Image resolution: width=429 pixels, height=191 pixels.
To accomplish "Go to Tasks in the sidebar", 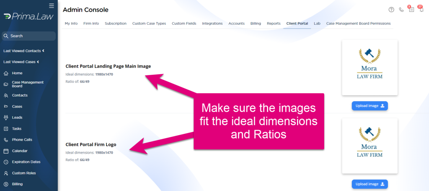I will 17,128.
